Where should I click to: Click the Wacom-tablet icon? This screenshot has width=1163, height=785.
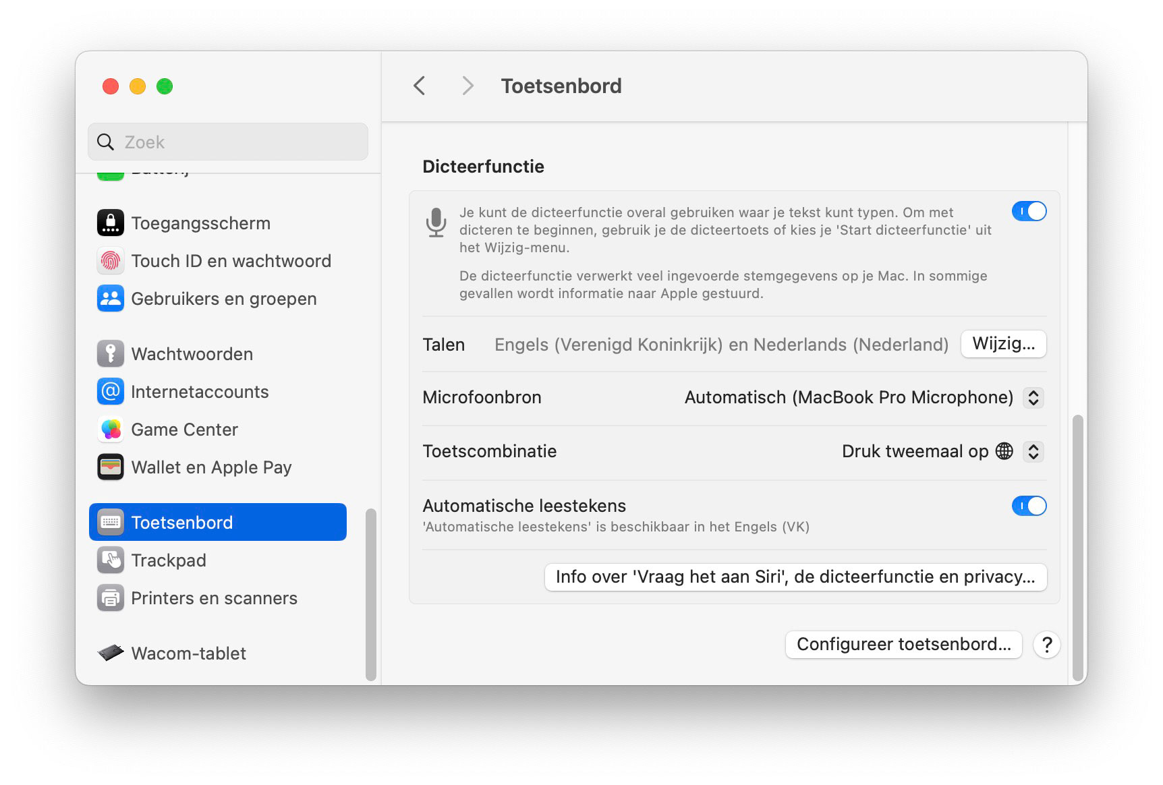[x=111, y=653]
